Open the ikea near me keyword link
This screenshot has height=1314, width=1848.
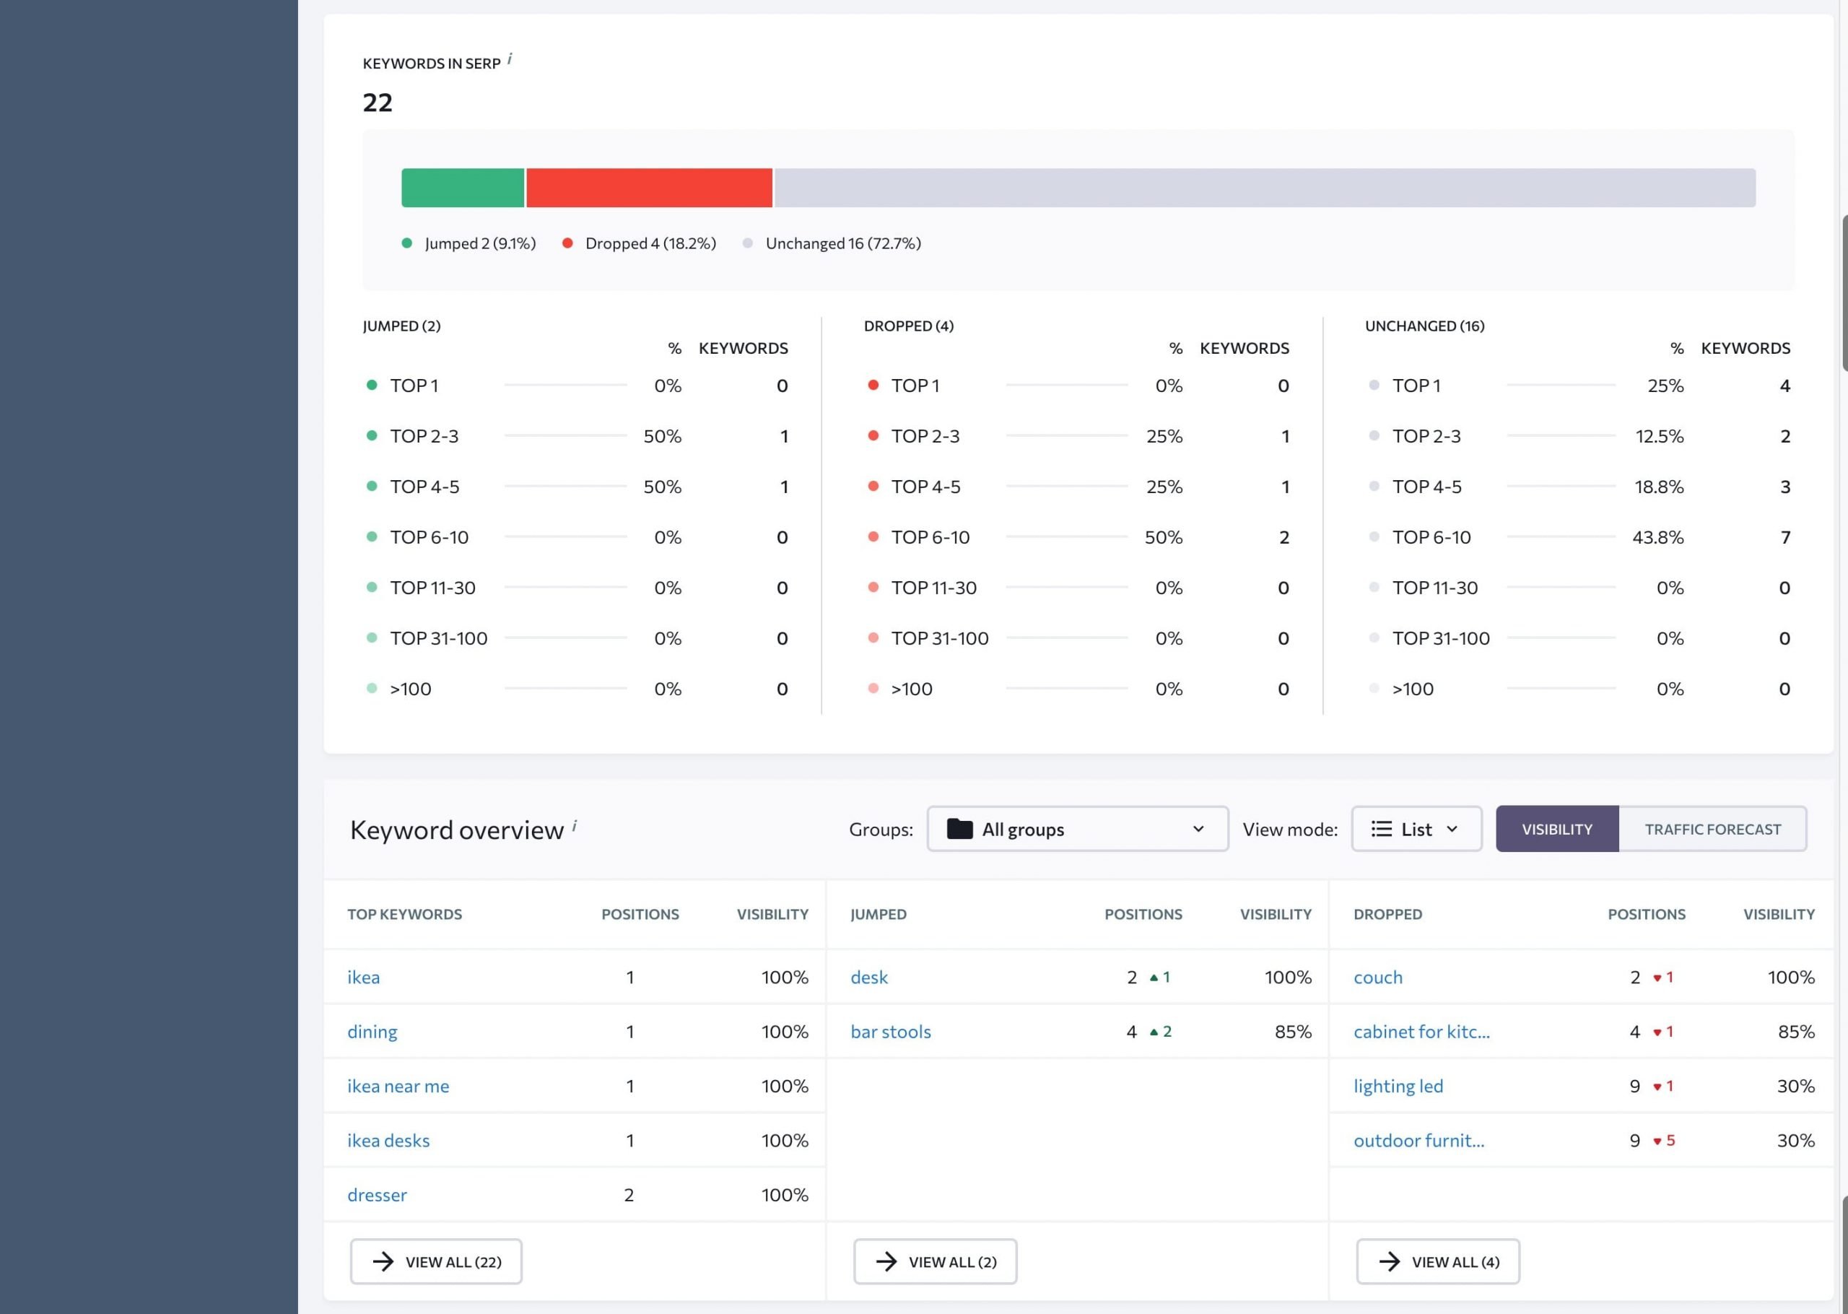pos(398,1086)
